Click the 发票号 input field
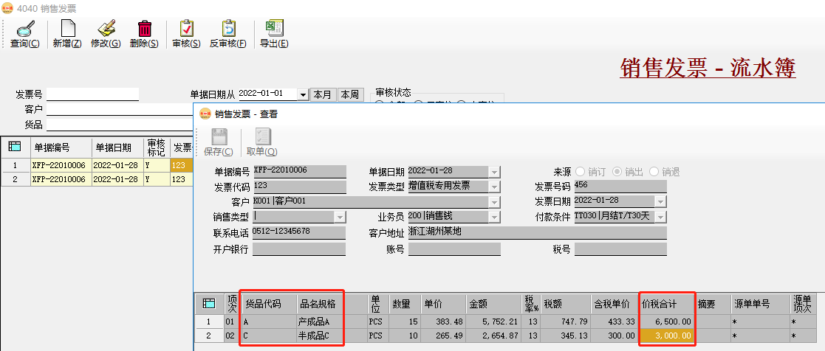 pyautogui.click(x=92, y=94)
